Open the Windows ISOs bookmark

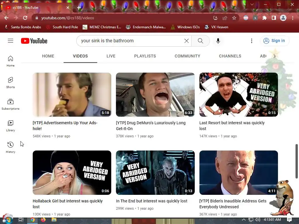click(185, 27)
